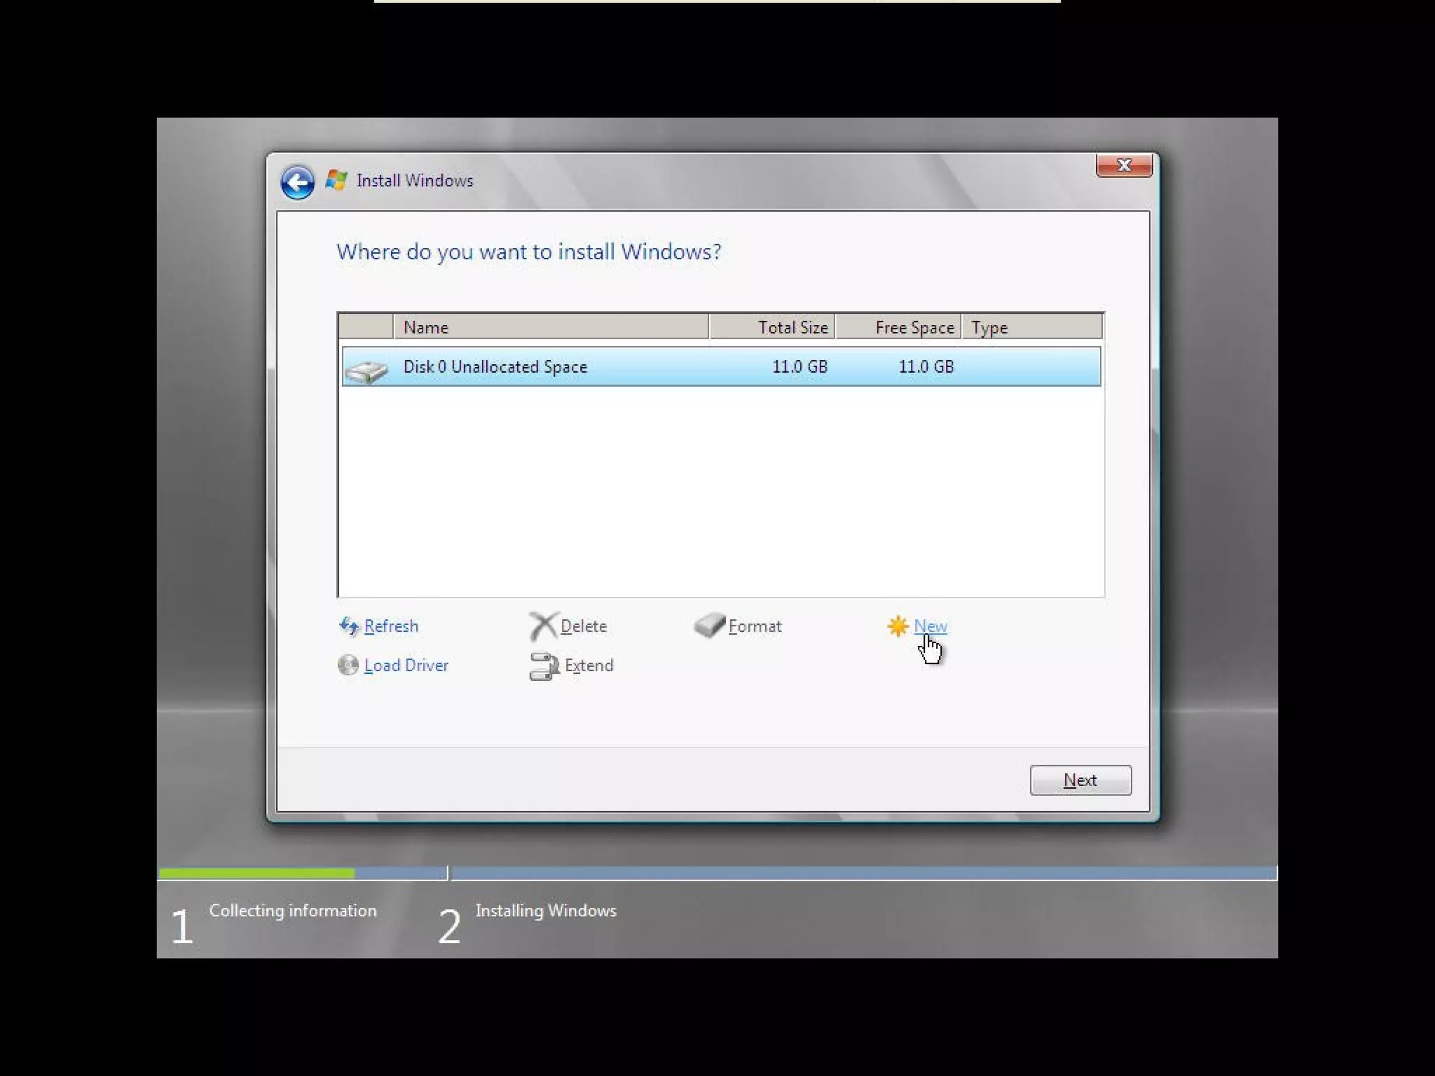
Task: Click the yellow New starburst icon
Action: click(x=898, y=626)
